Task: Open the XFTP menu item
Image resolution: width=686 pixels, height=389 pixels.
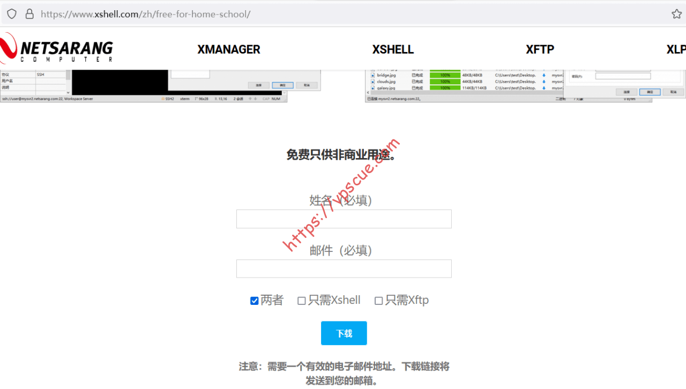Action: [x=540, y=49]
